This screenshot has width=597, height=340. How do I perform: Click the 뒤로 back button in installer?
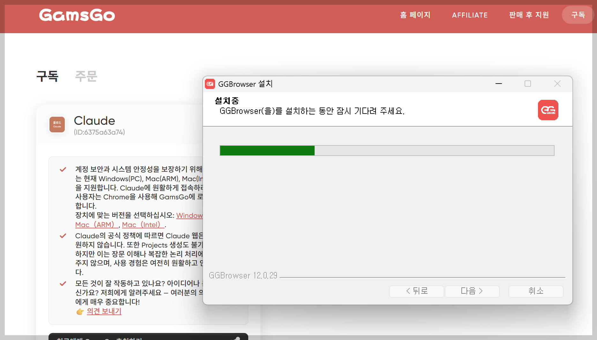(417, 291)
